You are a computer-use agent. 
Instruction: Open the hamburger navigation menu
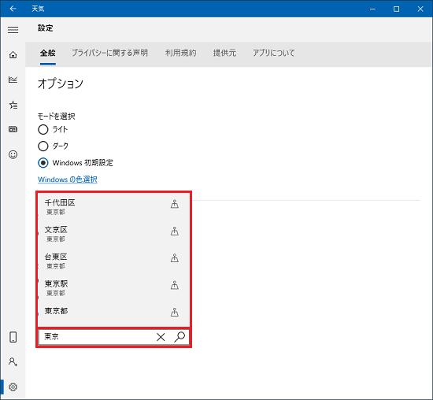13,30
